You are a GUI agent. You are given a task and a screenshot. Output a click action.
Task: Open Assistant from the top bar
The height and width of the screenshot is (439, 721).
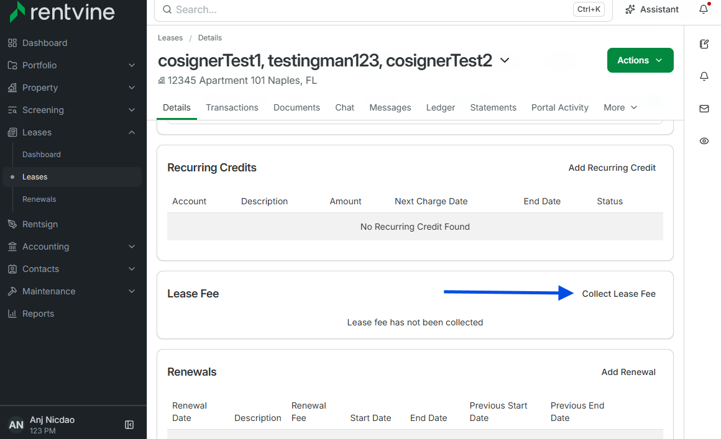coord(652,10)
